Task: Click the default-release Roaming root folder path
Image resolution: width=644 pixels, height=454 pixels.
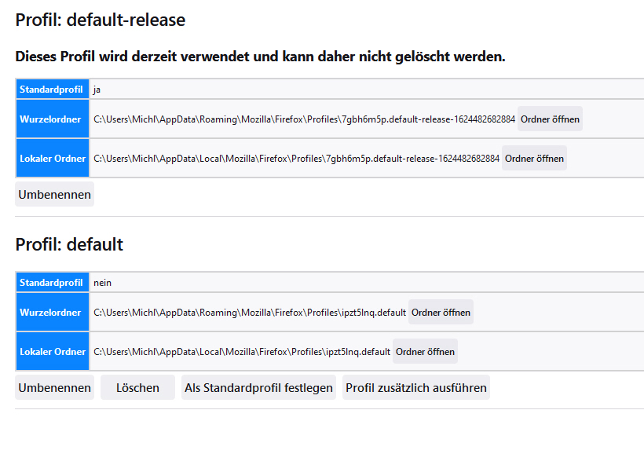Action: coord(304,119)
